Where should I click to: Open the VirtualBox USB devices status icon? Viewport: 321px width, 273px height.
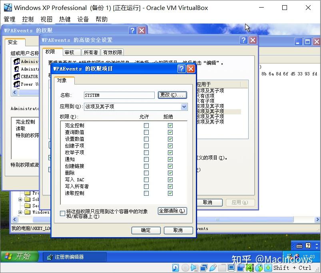(x=213, y=267)
